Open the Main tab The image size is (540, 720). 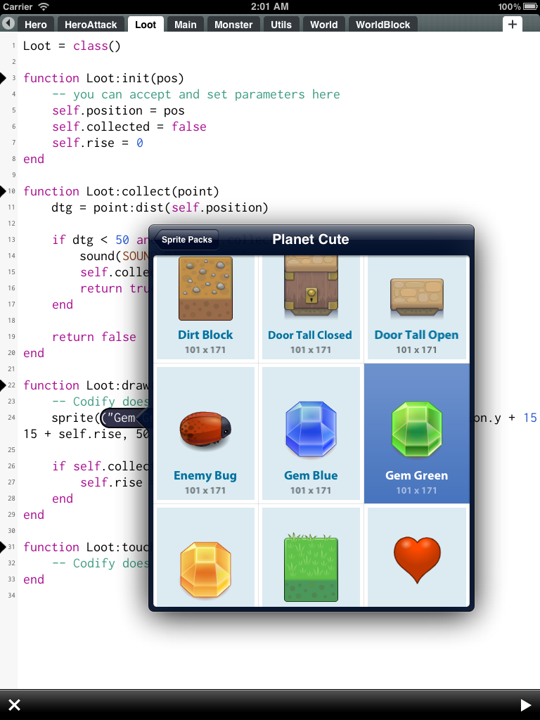click(x=185, y=25)
